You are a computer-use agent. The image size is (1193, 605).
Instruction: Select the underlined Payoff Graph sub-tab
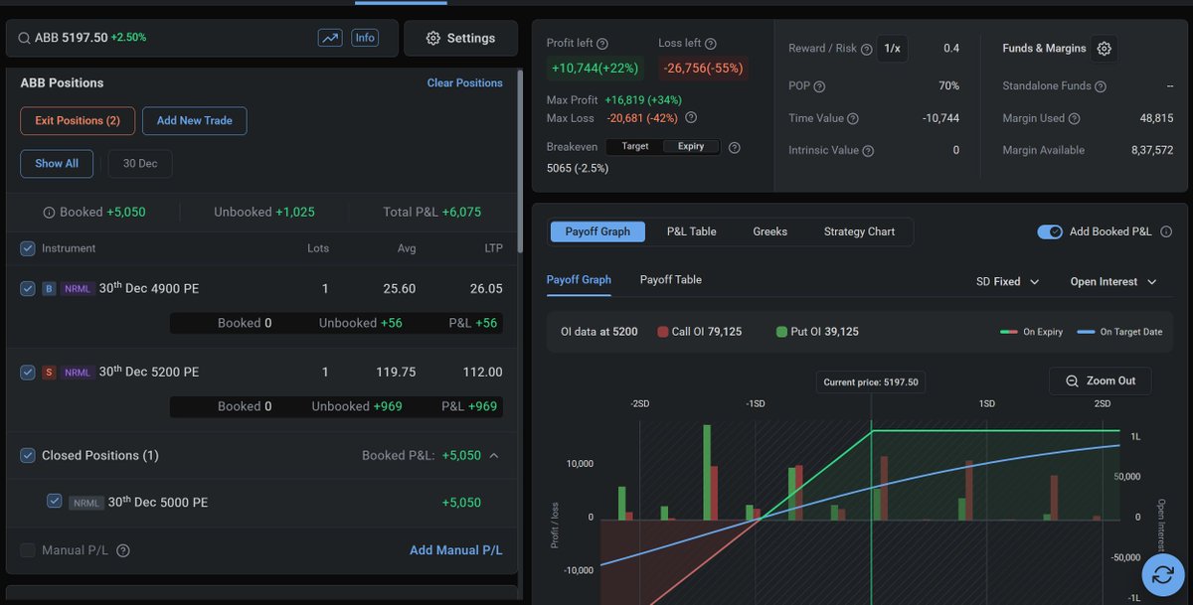tap(579, 280)
